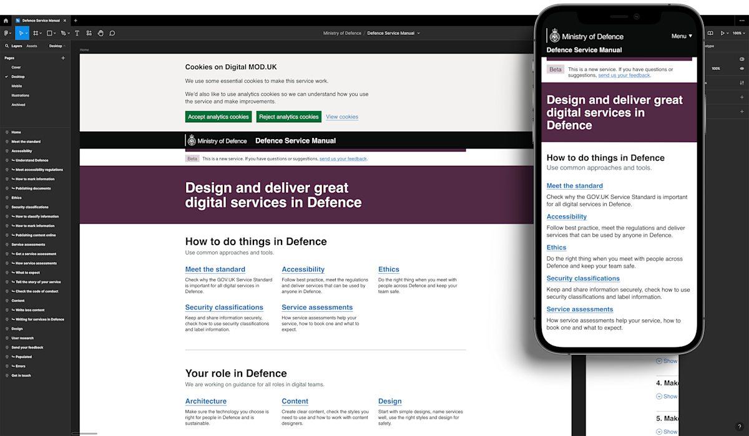Image resolution: width=749 pixels, height=436 pixels.
Task: Select the User research layer
Action: pyautogui.click(x=22, y=338)
